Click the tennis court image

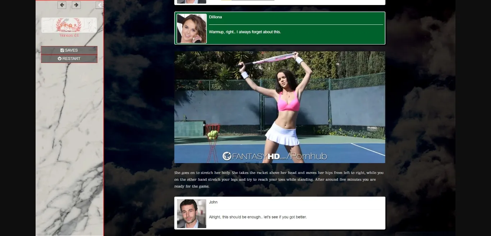click(x=280, y=107)
